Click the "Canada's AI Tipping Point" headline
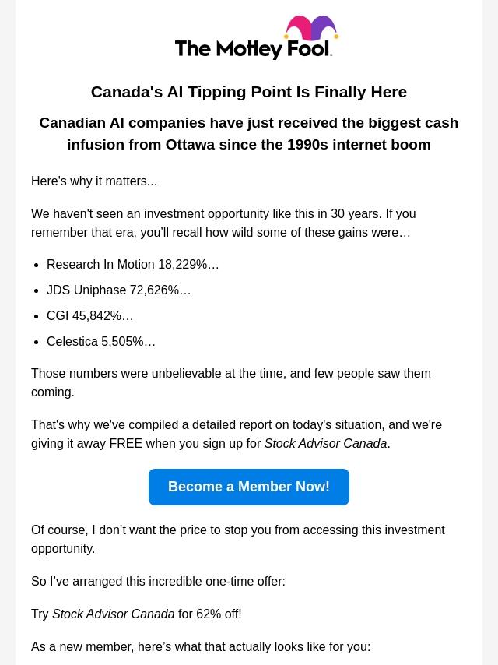This screenshot has width=498, height=665. pos(249,92)
